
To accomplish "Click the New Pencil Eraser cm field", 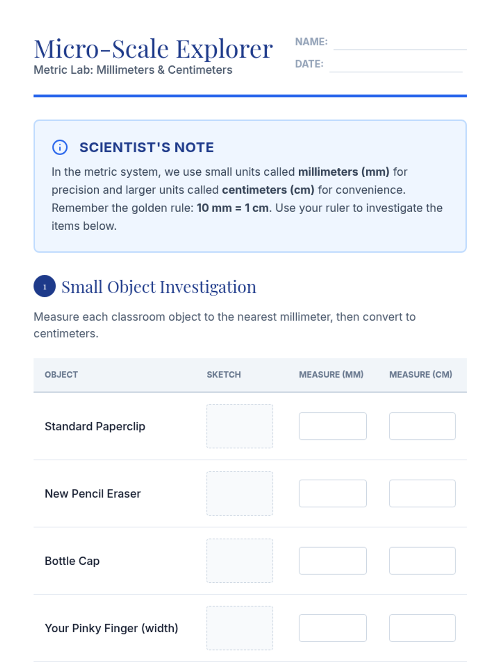I will (x=422, y=494).
